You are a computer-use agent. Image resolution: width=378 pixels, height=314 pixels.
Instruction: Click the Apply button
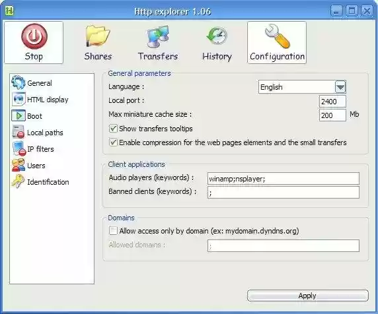click(307, 296)
